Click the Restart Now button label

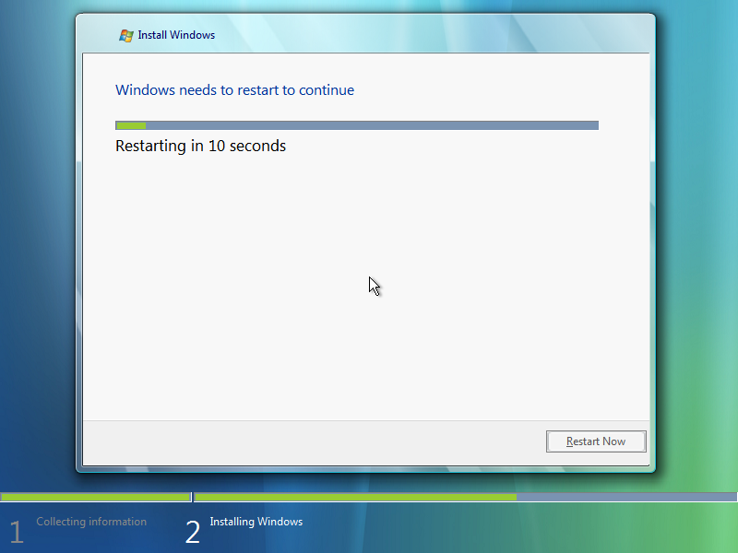click(x=596, y=441)
